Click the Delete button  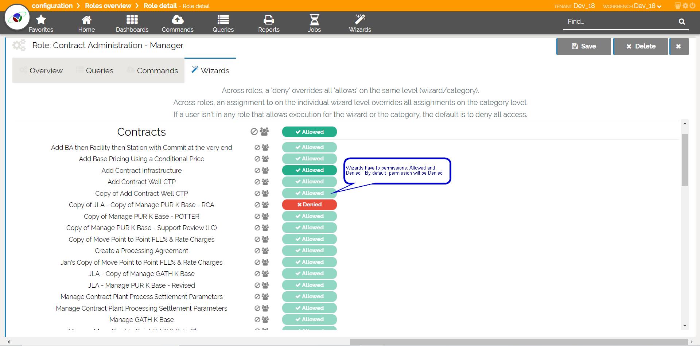point(640,46)
